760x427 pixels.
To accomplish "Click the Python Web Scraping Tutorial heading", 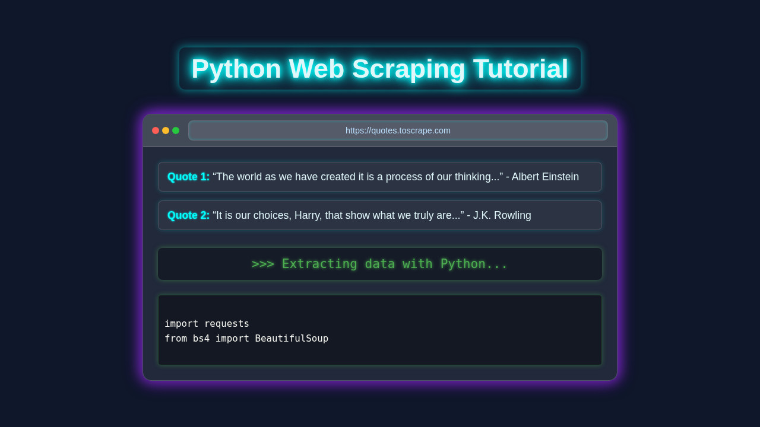I will click(x=380, y=68).
